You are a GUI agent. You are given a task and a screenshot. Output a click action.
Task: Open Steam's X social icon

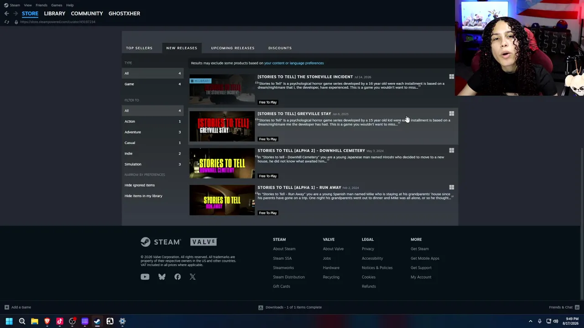193,277
